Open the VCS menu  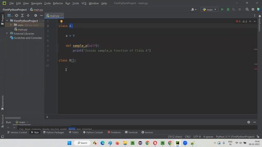click(x=84, y=3)
